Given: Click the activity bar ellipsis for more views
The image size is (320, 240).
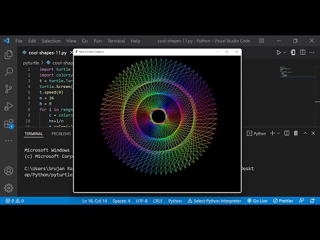Looking at the screenshot, I should click(x=9, y=141).
